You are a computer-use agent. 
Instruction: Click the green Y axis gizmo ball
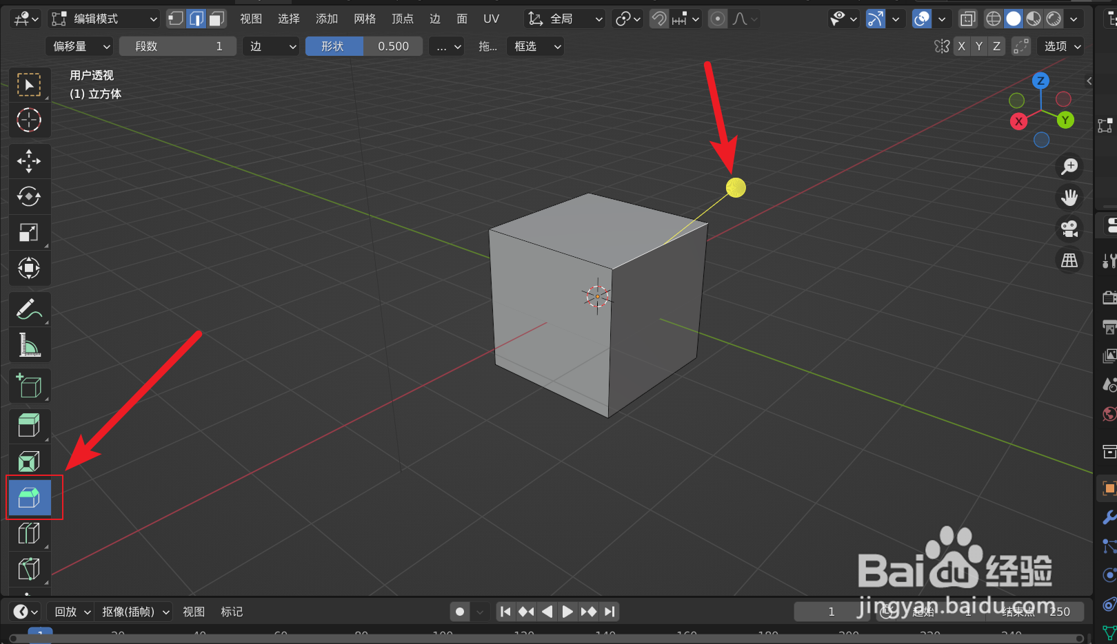1065,120
